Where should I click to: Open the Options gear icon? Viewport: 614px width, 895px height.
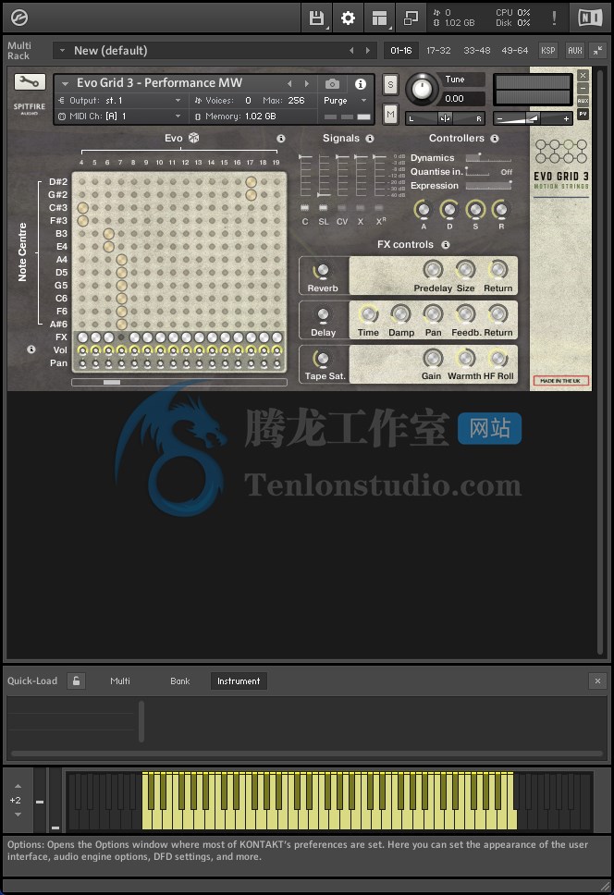(348, 18)
